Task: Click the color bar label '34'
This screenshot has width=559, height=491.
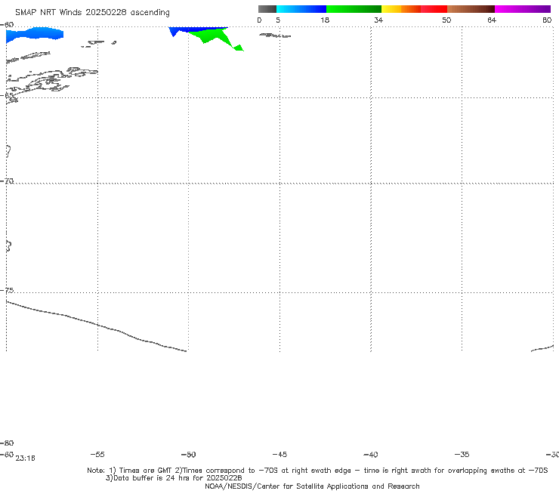Action: (378, 20)
